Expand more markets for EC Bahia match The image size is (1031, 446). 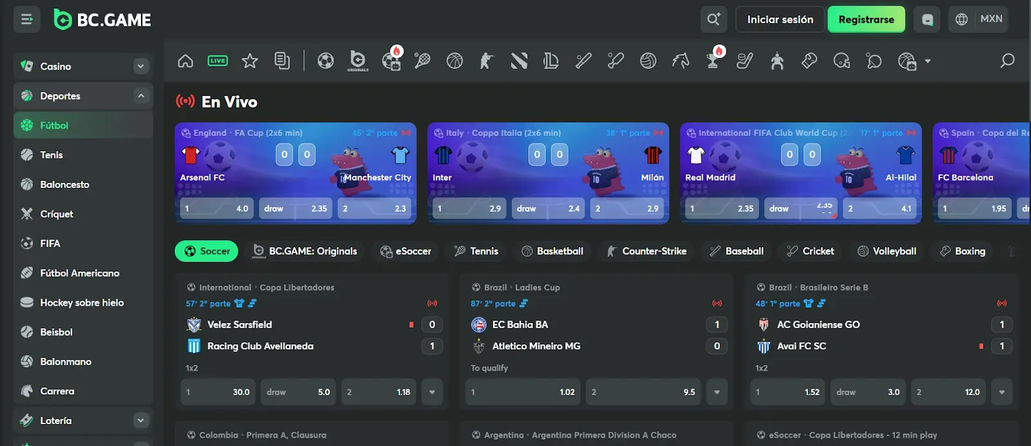[717, 392]
